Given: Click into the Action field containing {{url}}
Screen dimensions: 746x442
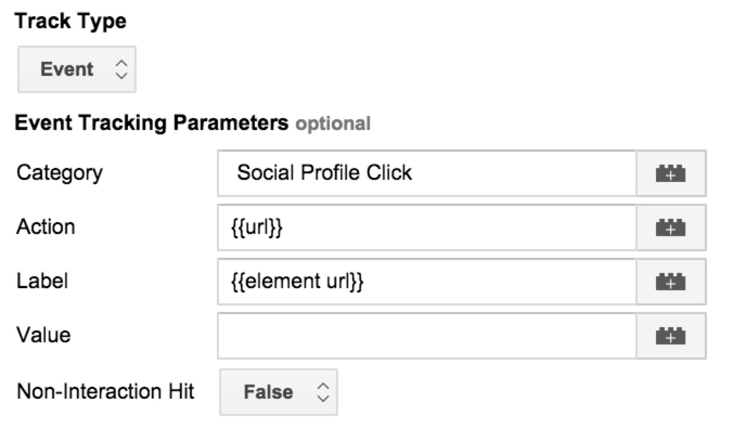Looking at the screenshot, I should [427, 227].
